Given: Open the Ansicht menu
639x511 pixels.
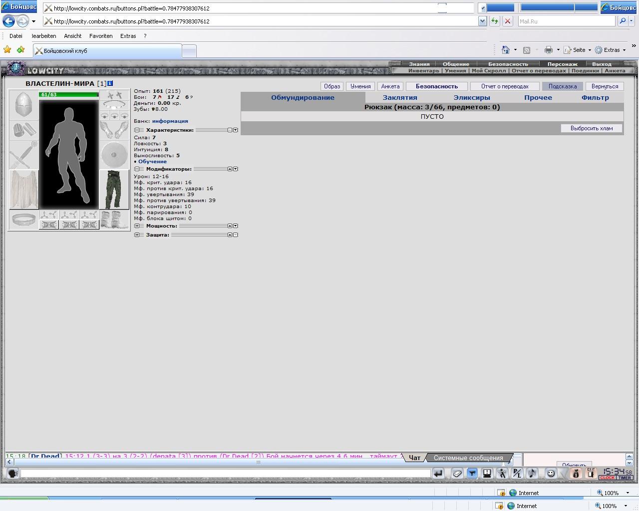Looking at the screenshot, I should 72,36.
